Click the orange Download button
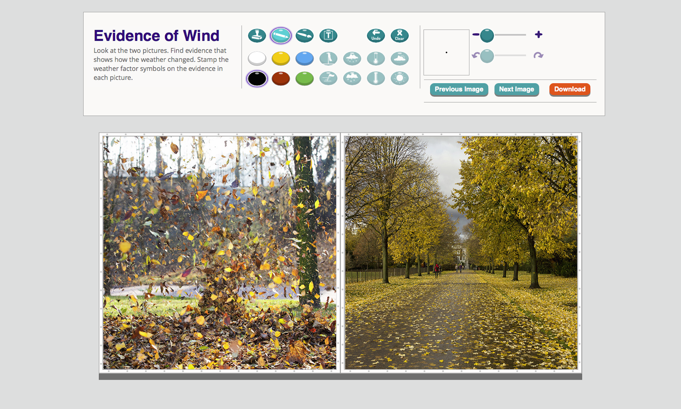This screenshot has height=409, width=681. (x=569, y=89)
